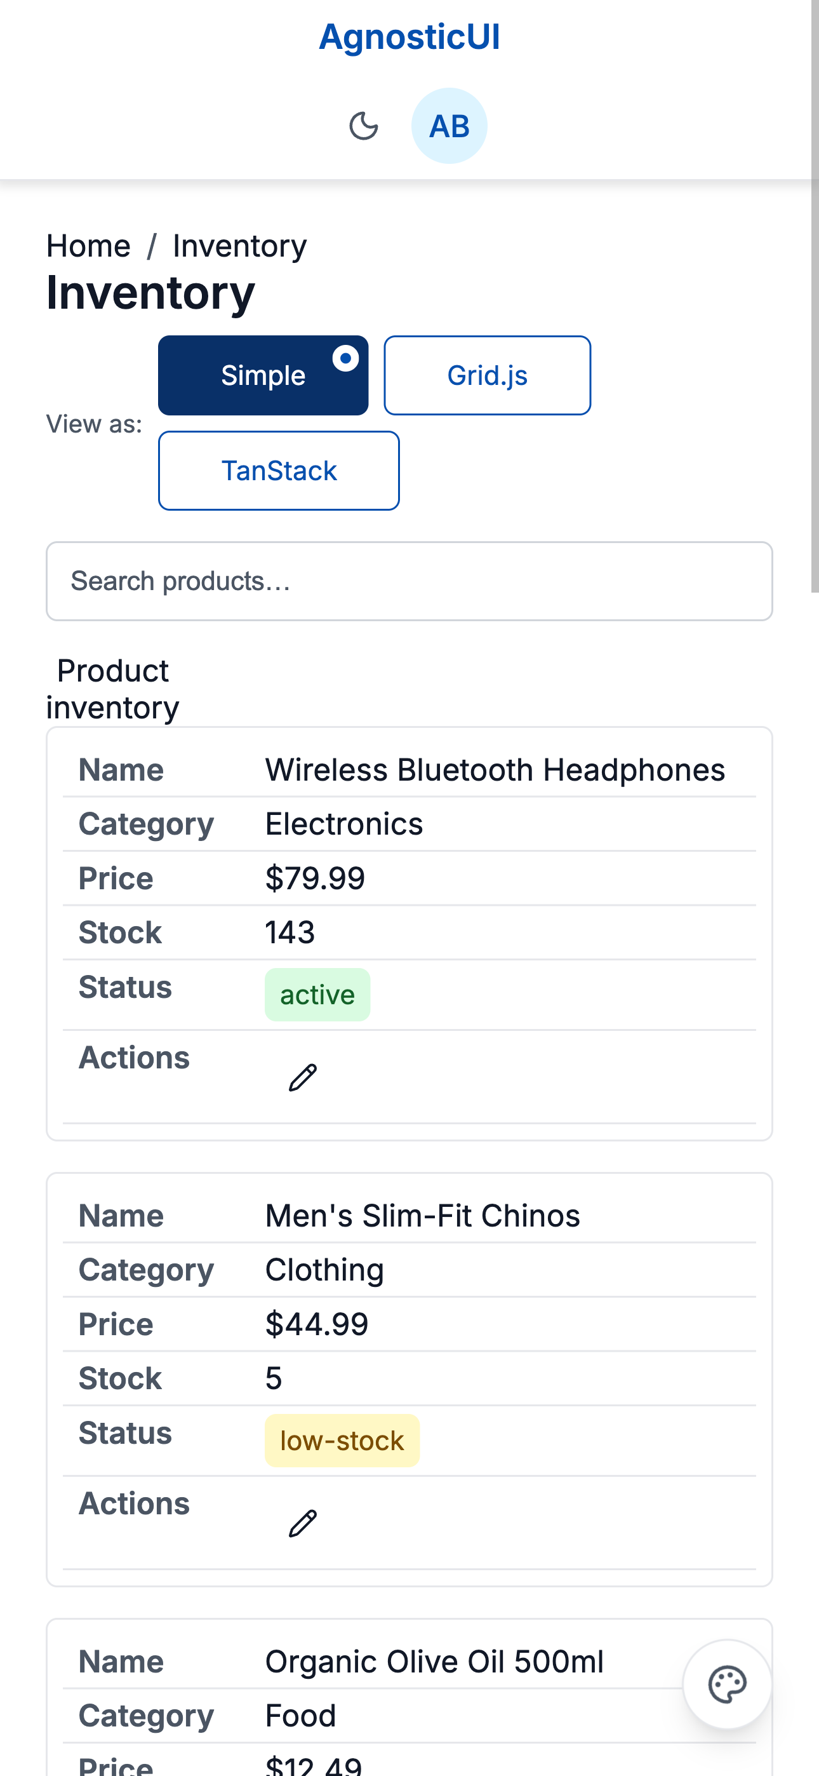Switch view to Grid.js
The height and width of the screenshot is (1776, 819).
(487, 375)
